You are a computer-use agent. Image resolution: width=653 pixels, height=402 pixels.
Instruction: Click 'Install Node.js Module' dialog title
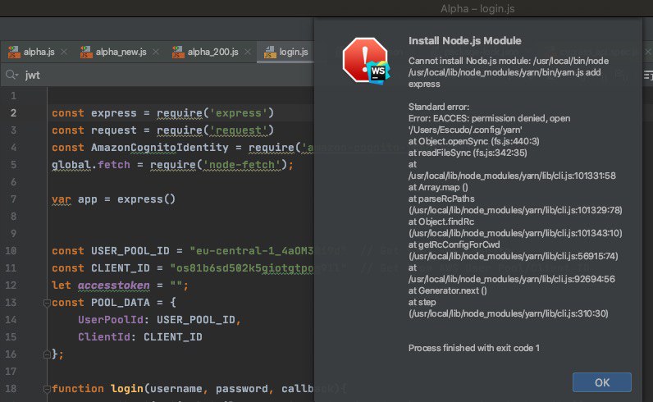(465, 41)
